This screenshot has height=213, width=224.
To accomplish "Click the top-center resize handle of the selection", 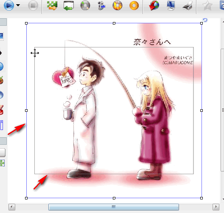I will pyautogui.click(x=114, y=23).
